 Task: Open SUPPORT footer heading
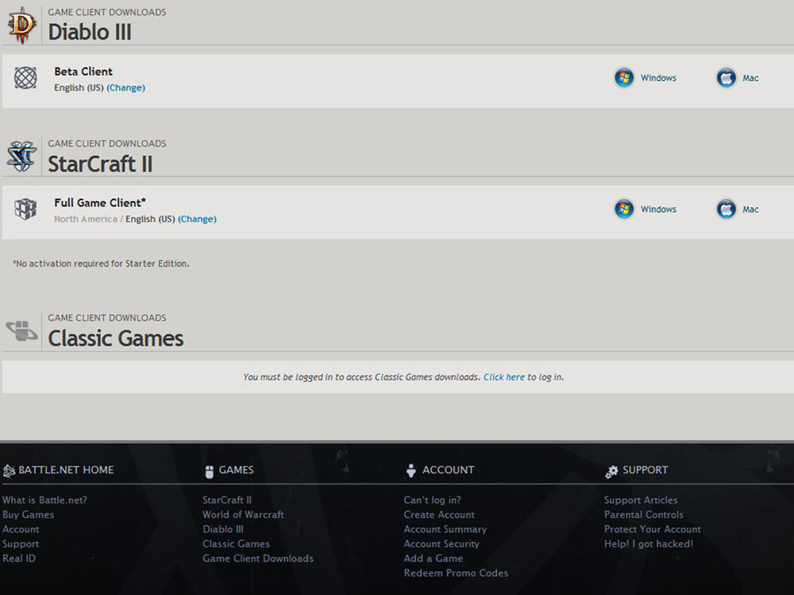pyautogui.click(x=645, y=470)
